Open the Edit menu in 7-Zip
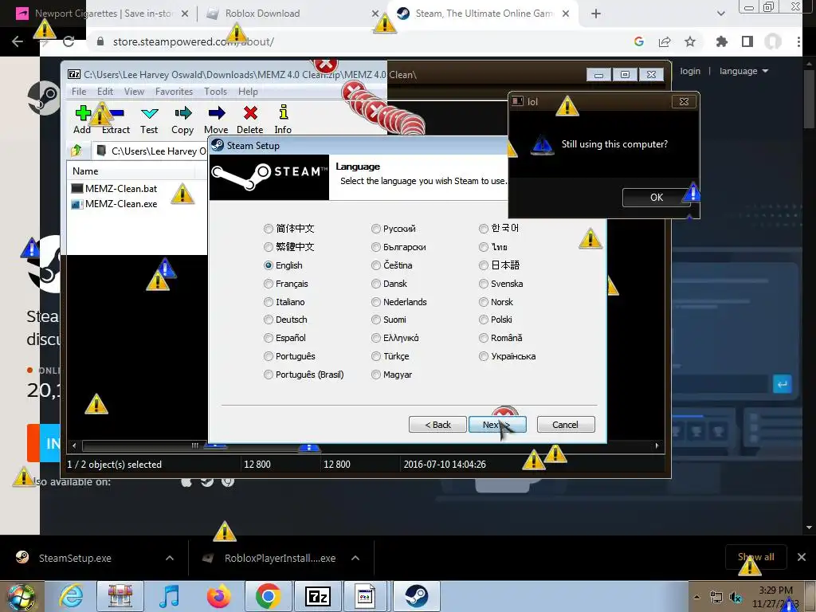Screen dimensions: 816x612 click(105, 92)
